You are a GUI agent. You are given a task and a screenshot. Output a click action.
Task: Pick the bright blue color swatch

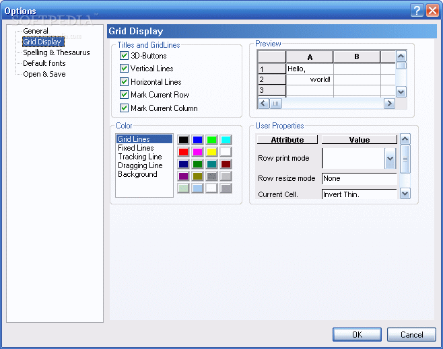tap(197, 140)
